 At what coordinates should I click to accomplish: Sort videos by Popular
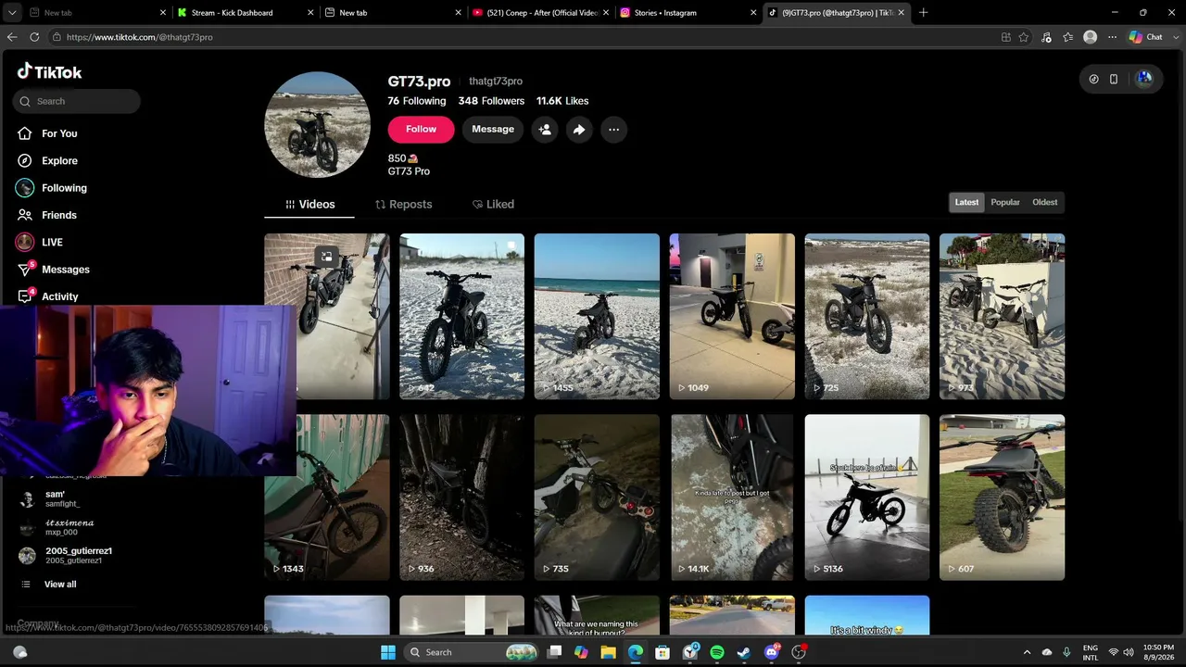(1005, 202)
